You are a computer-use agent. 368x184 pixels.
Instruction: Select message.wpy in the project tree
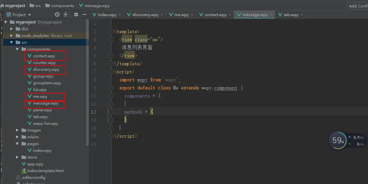click(x=46, y=103)
